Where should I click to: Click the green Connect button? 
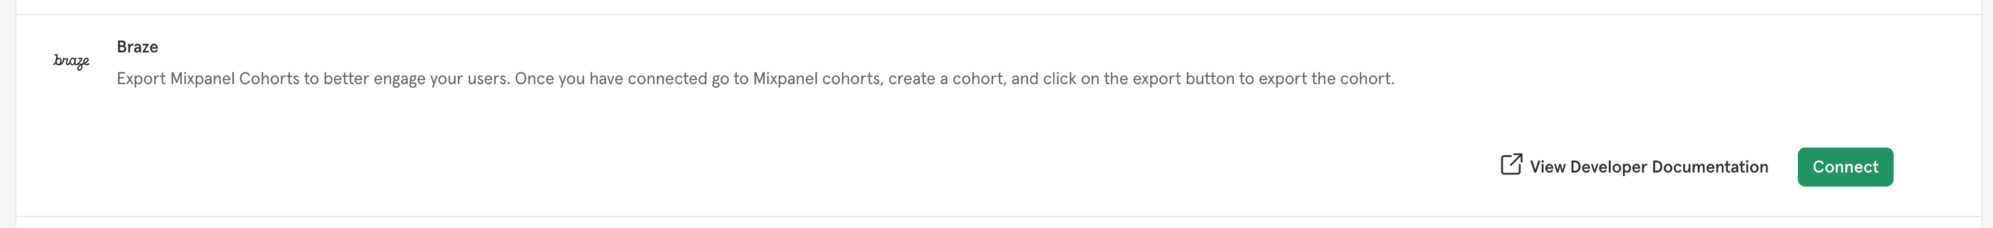1845,167
